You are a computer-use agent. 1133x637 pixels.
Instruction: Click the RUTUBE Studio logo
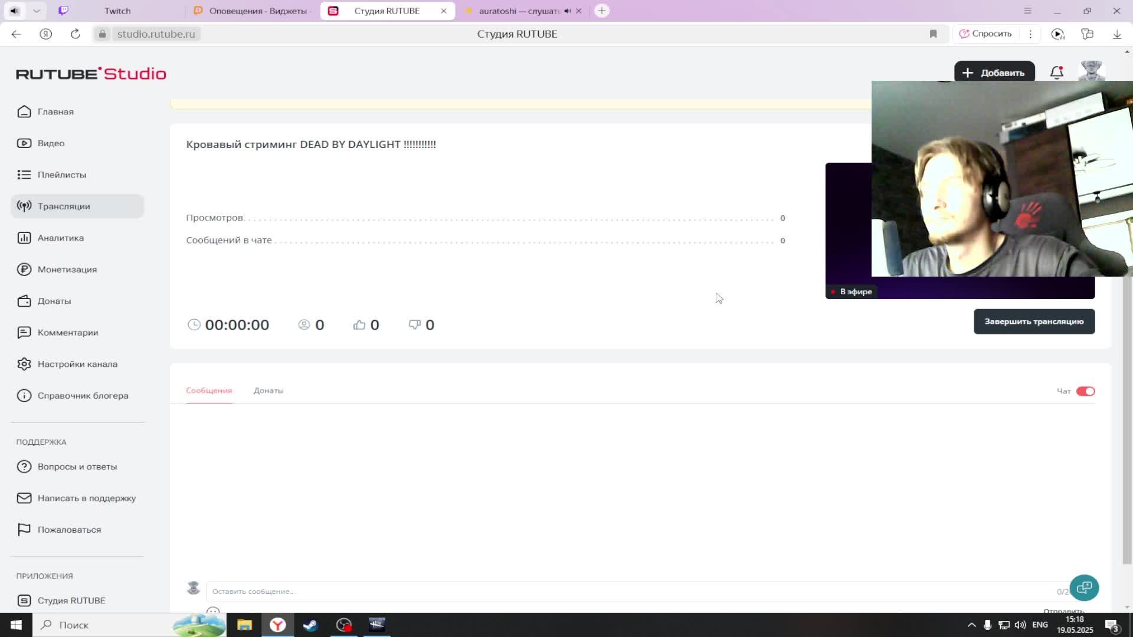pos(91,74)
